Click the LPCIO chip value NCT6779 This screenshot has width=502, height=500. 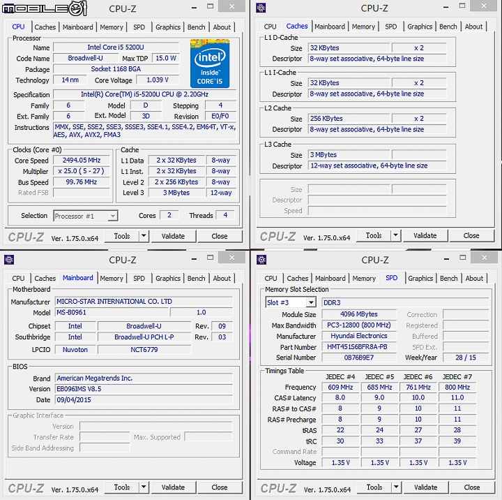[x=144, y=350]
